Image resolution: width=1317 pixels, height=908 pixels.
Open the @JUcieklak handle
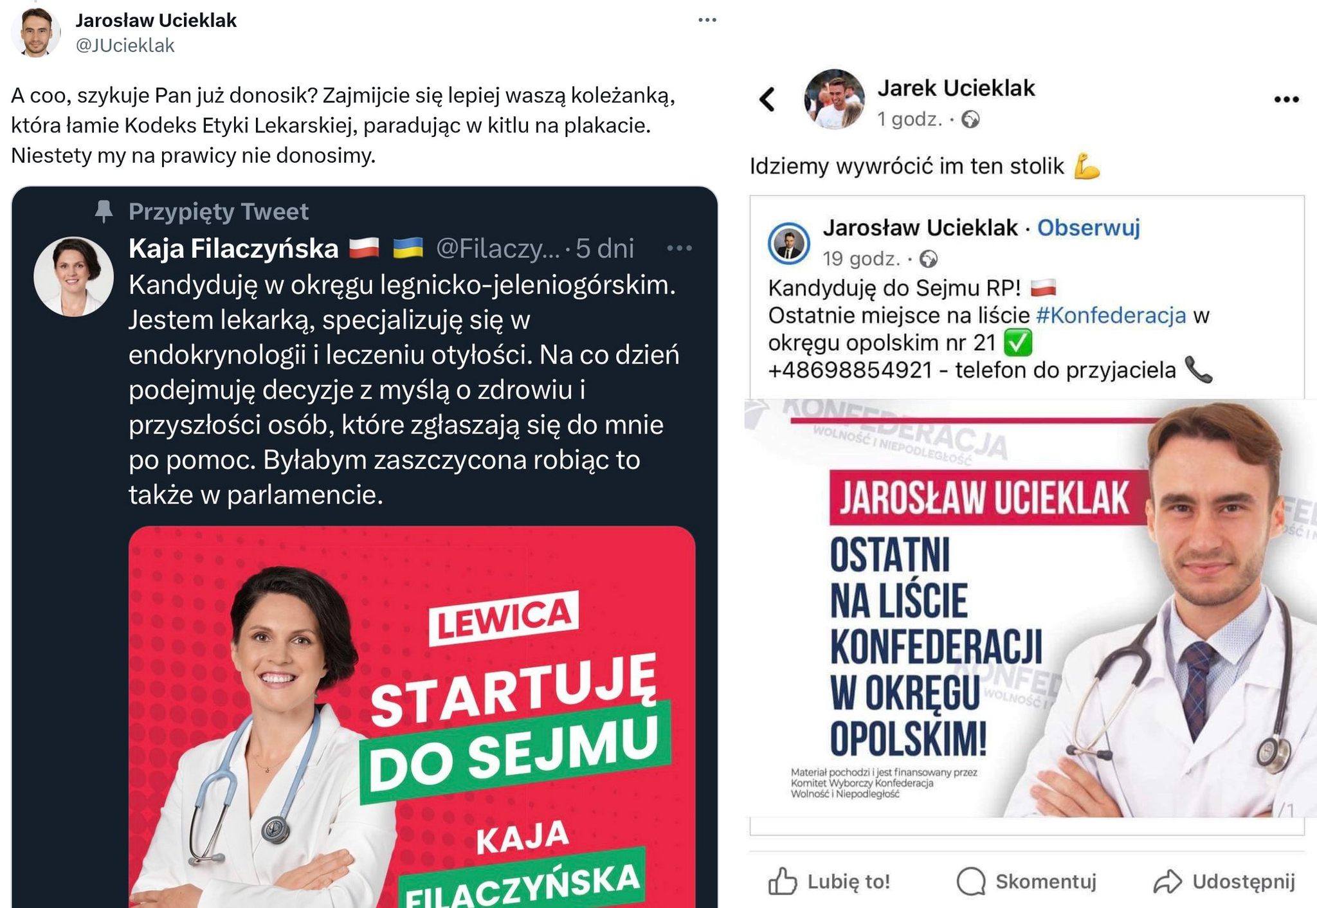pyautogui.click(x=125, y=46)
